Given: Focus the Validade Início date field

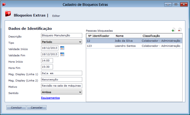Looking at the screenshot, I should (50, 48).
